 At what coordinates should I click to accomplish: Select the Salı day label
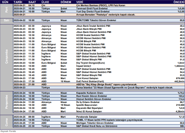pyautogui.click(x=7, y=20)
